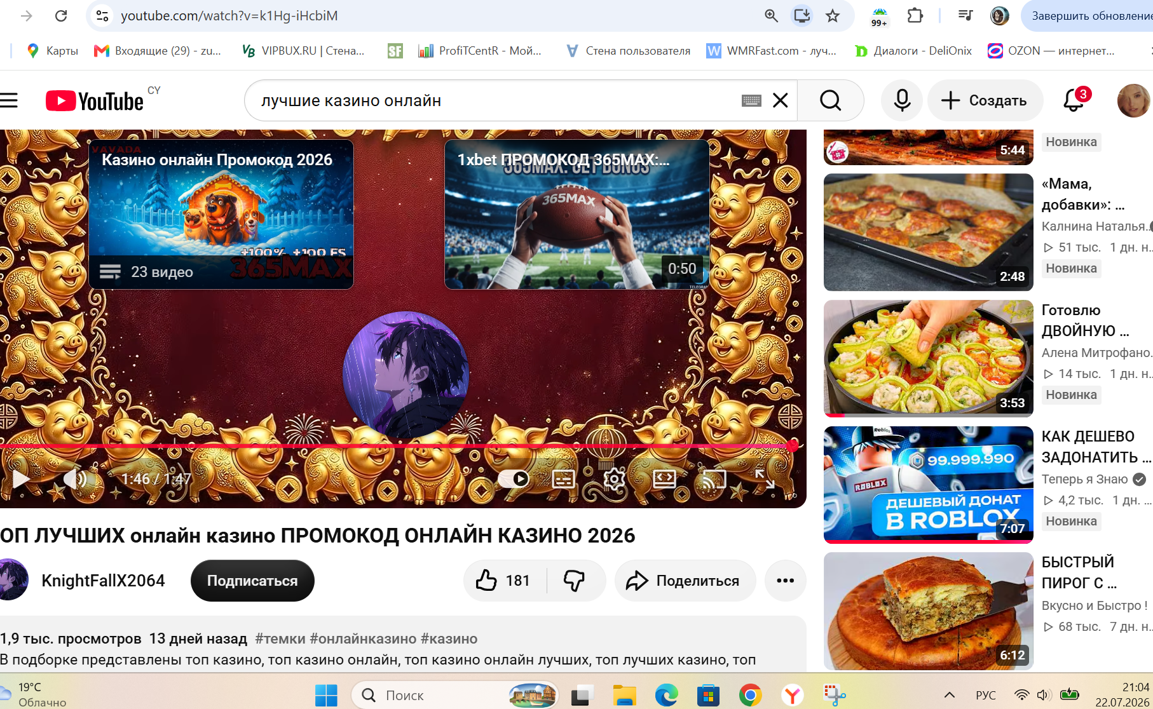This screenshot has width=1153, height=709.
Task: Open the Входящие (29) Gmail bookmark
Action: (158, 51)
